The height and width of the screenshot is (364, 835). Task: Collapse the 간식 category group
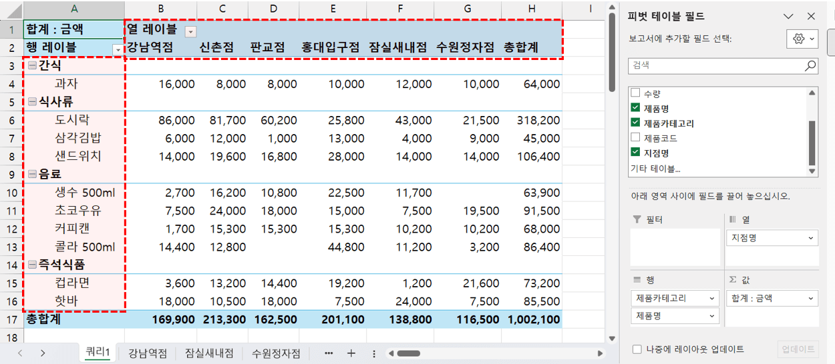tap(32, 66)
